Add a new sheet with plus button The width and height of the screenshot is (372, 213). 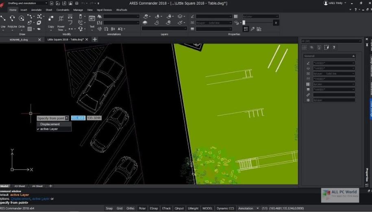pyautogui.click(x=50, y=186)
